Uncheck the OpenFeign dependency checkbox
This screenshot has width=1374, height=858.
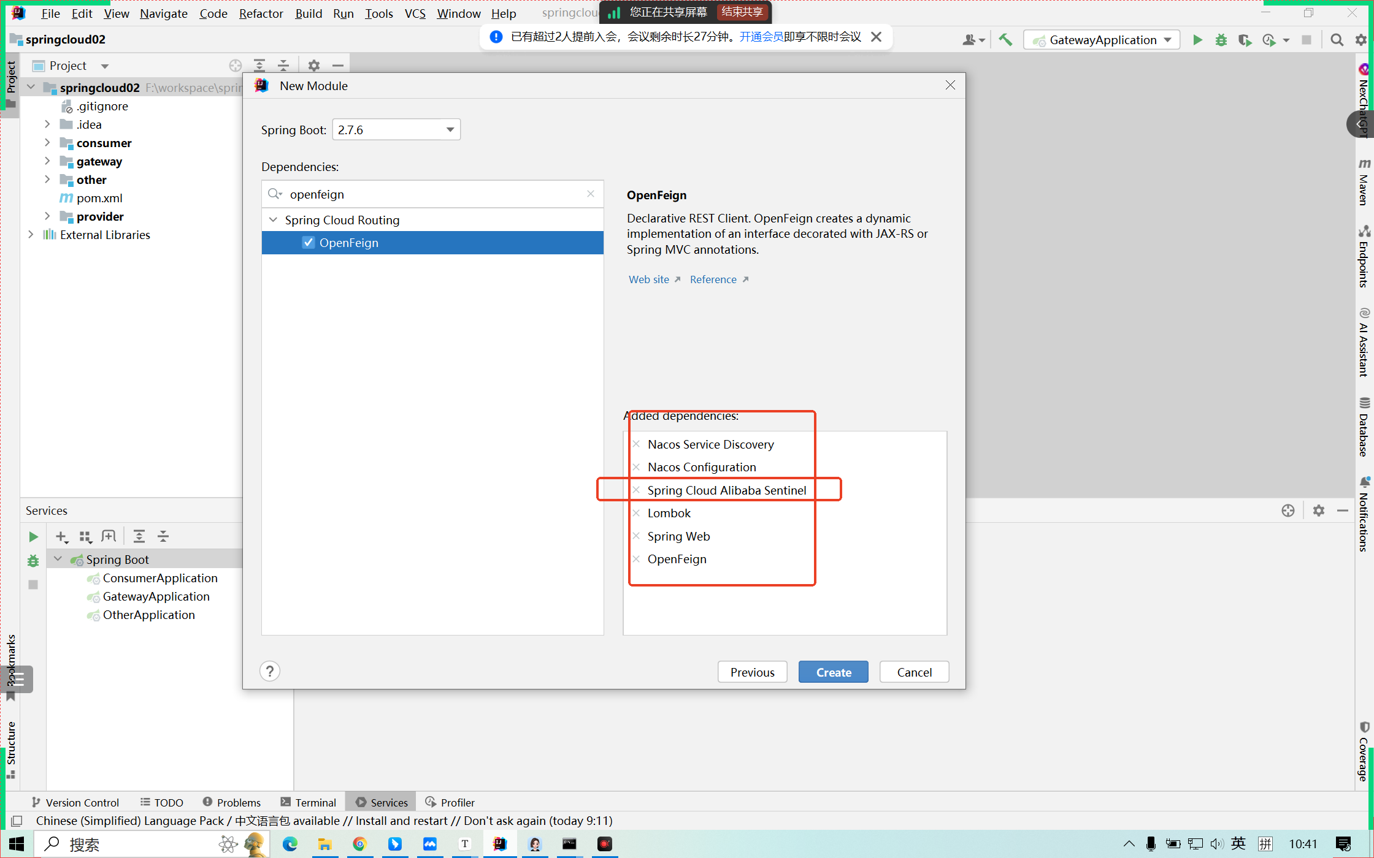click(x=309, y=243)
